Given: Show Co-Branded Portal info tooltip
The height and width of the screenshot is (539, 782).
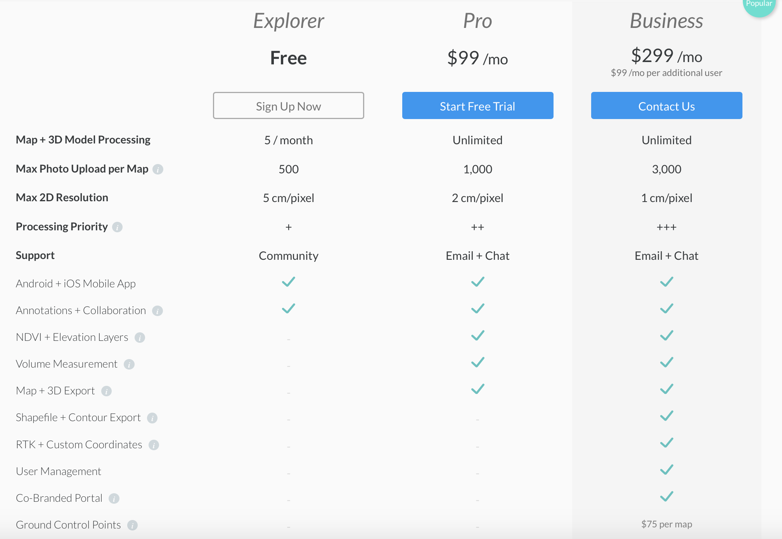Looking at the screenshot, I should [114, 499].
